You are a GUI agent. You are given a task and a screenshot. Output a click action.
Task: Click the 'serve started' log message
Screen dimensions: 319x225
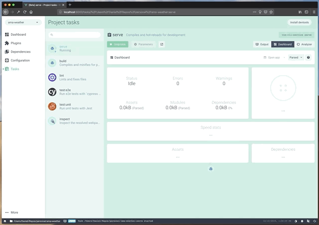click(x=115, y=221)
